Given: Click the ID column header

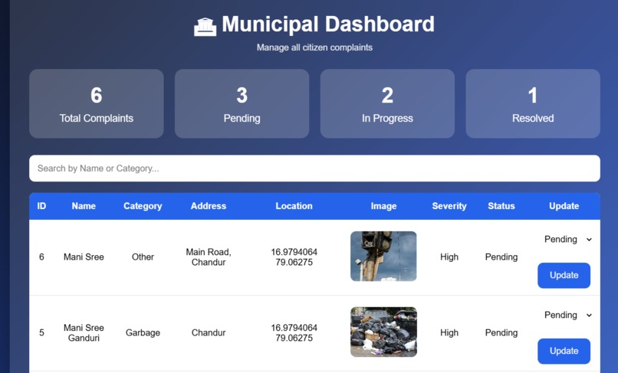Looking at the screenshot, I should click(41, 206).
